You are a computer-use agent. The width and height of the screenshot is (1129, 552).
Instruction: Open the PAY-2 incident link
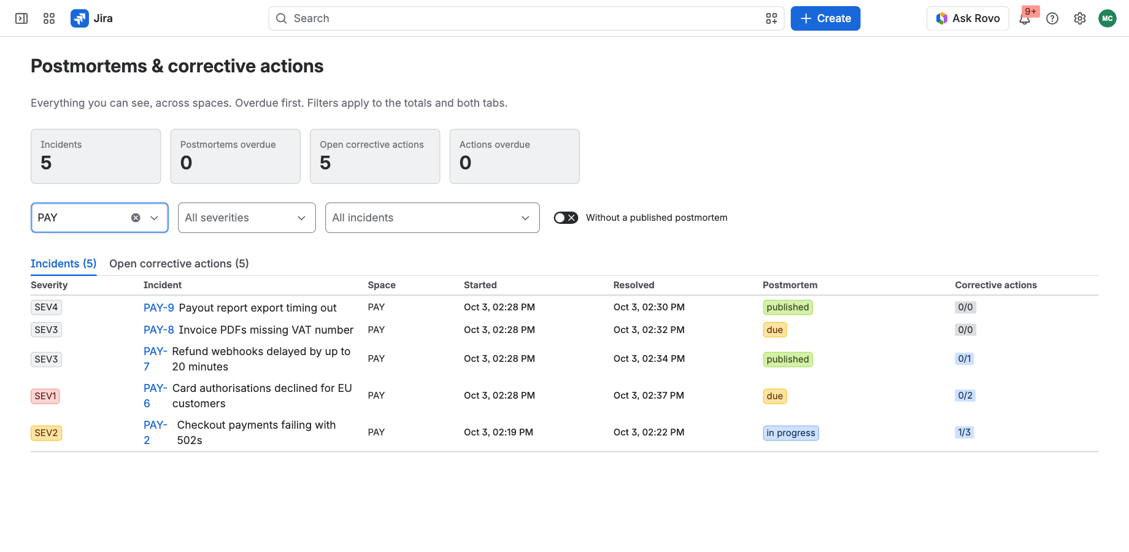pyautogui.click(x=155, y=432)
